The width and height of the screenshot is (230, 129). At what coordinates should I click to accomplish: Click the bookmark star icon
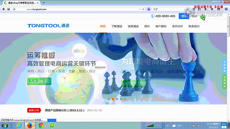point(194,9)
